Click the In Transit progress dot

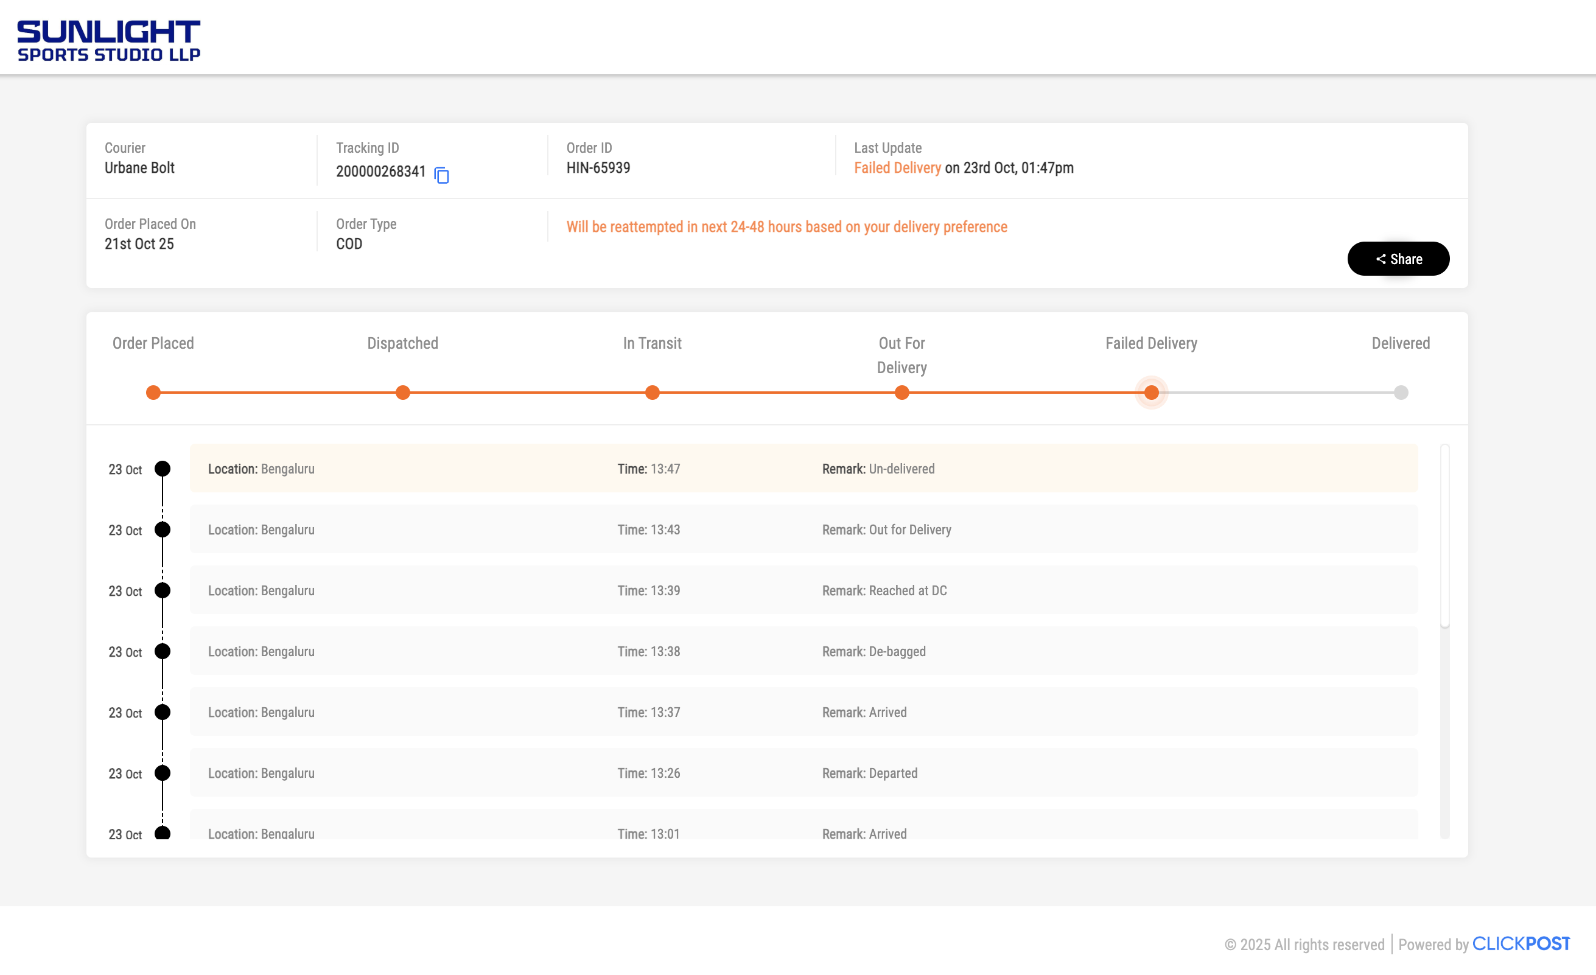tap(653, 393)
